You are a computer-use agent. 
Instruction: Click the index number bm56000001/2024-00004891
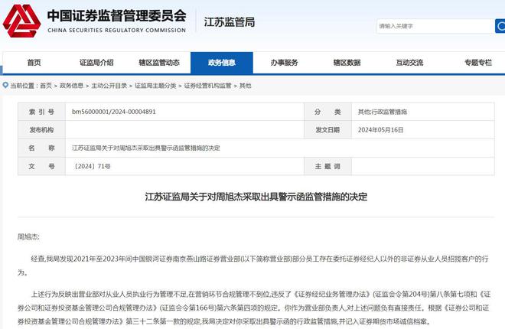(114, 112)
